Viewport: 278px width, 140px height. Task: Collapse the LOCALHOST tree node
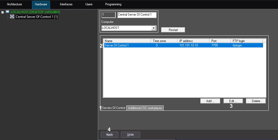coord(3,12)
